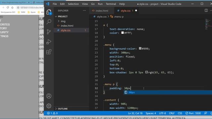
Task: Close the first browser tab
Action: [29, 2]
